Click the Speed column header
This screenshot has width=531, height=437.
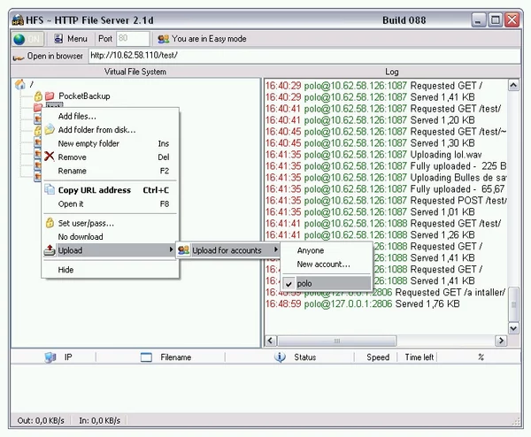(x=378, y=357)
